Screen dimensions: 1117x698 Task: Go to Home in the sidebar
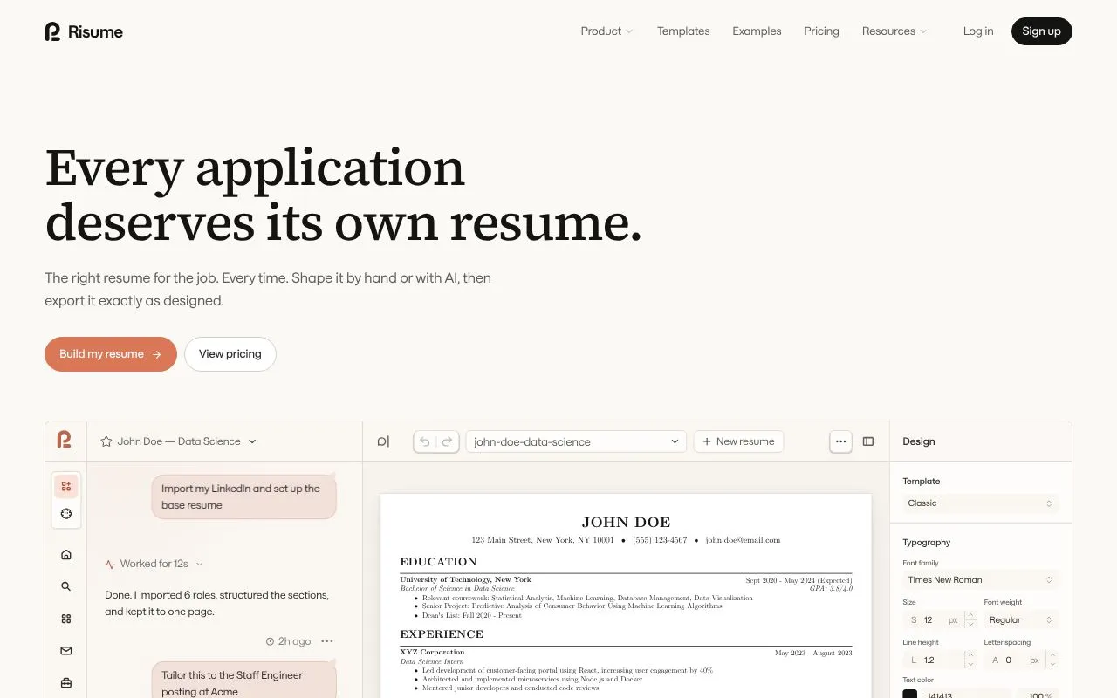coord(66,555)
